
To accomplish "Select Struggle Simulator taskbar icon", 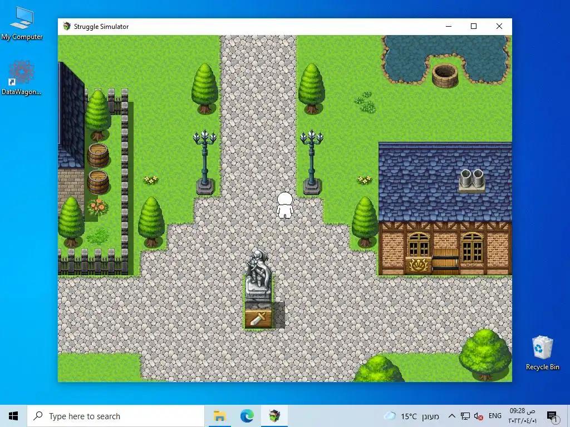I will click(274, 416).
